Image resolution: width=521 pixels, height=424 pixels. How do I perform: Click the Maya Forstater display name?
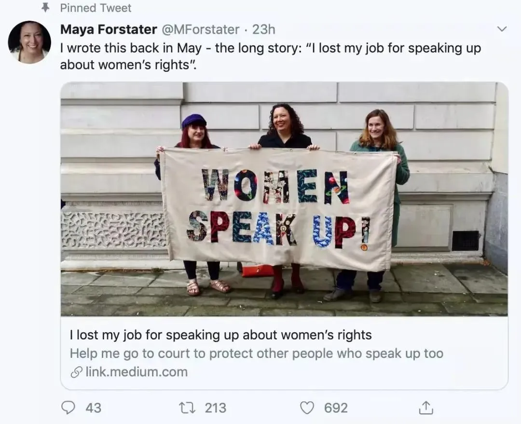(108, 29)
